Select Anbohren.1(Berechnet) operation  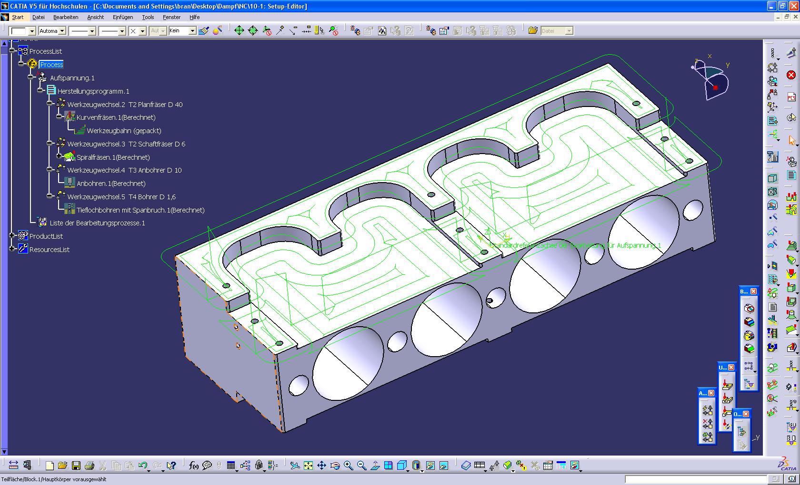point(111,184)
